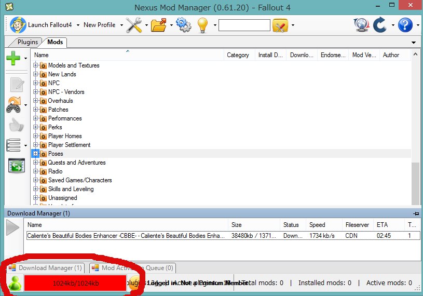Click the list view categories icon
423x296 pixels.
[x=13, y=145]
